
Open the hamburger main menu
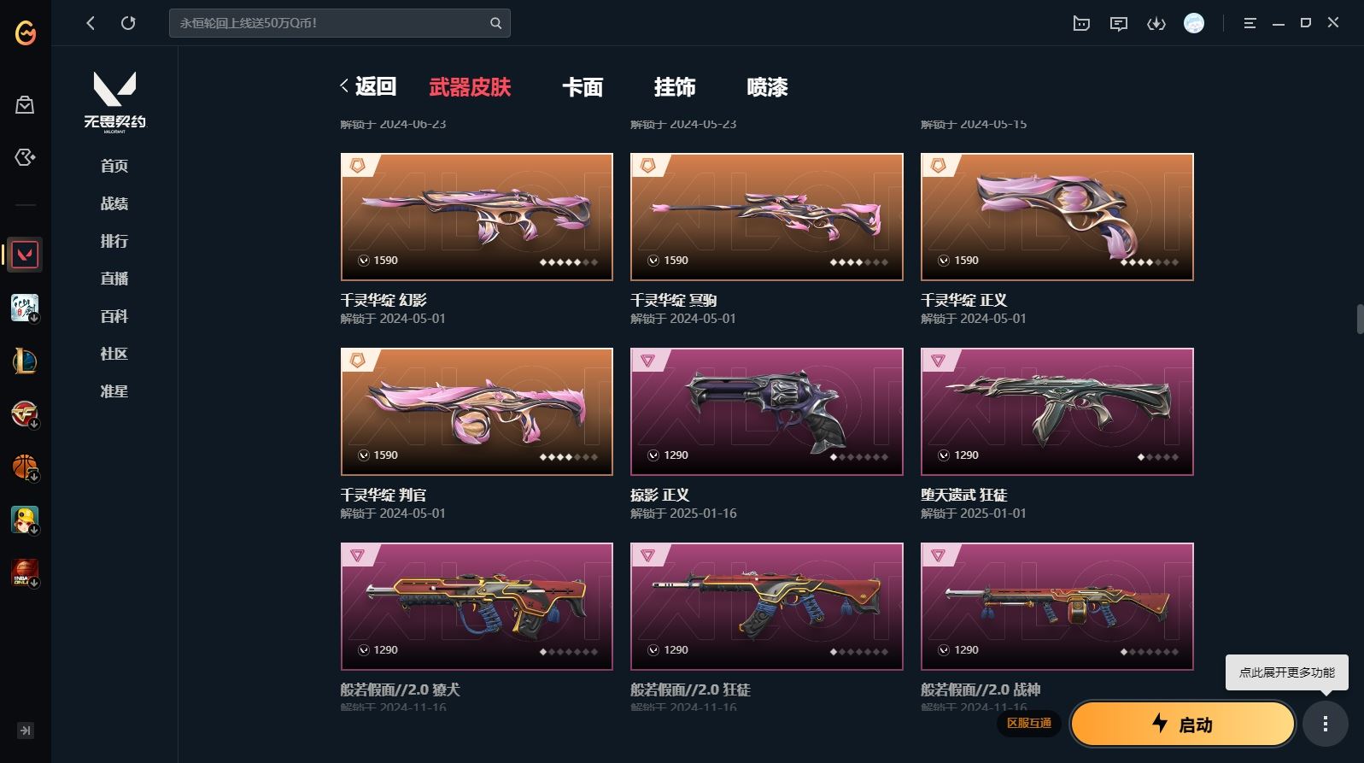tap(1250, 24)
